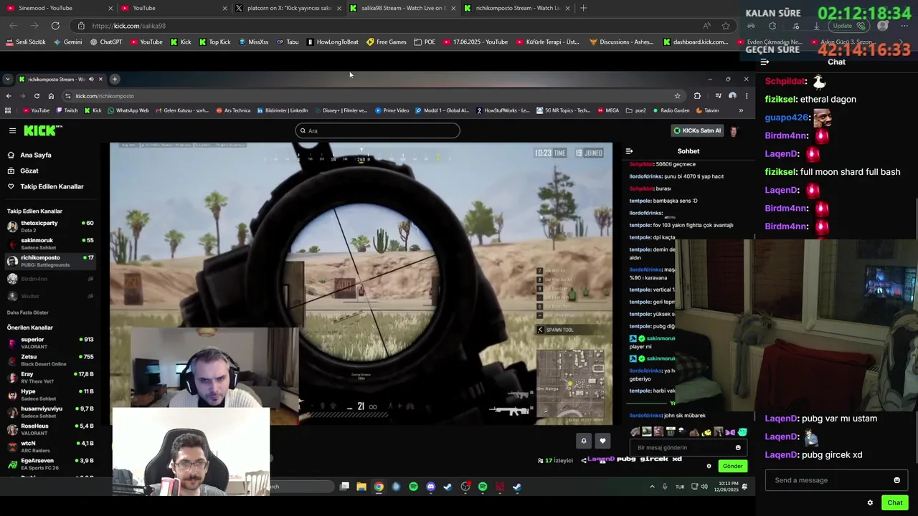Switch to the salika98 Stream tab
Image resolution: width=918 pixels, height=516 pixels.
(x=402, y=8)
